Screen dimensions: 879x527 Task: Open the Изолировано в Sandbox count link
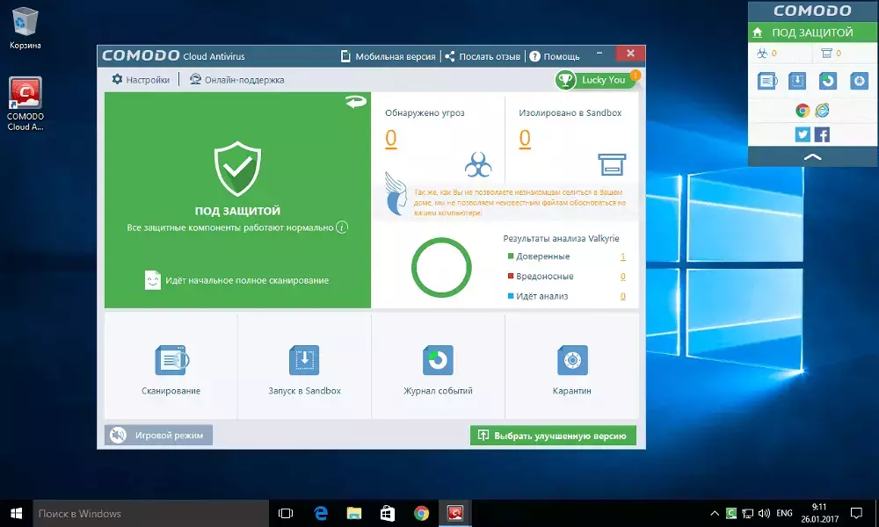525,138
